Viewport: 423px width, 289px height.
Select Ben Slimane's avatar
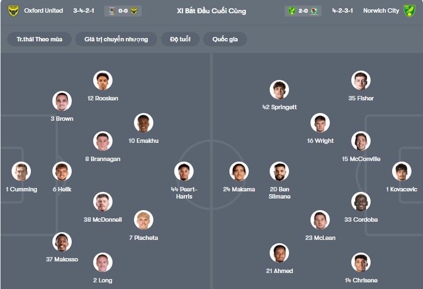click(x=279, y=172)
